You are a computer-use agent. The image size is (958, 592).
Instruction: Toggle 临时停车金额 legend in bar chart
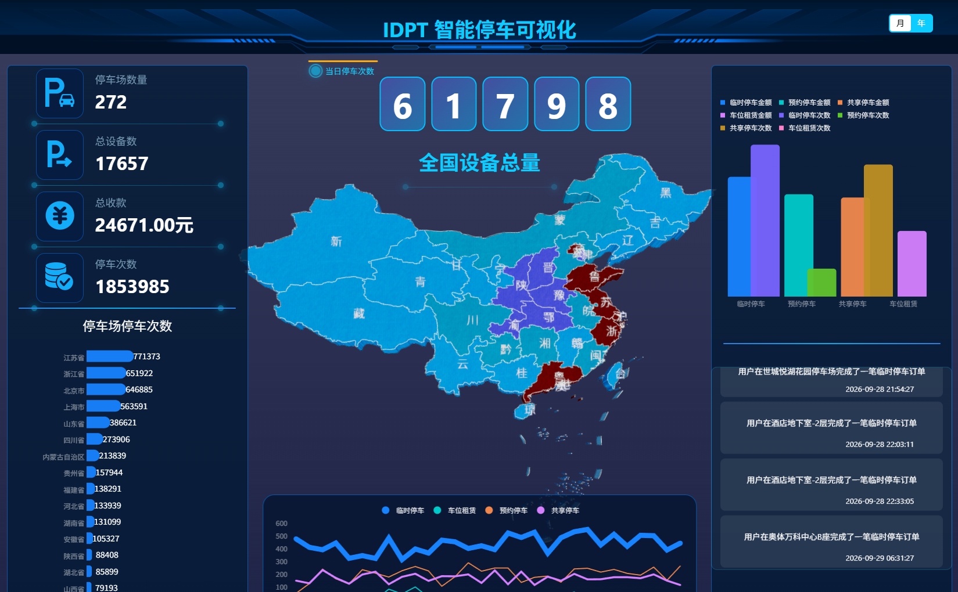pos(746,103)
